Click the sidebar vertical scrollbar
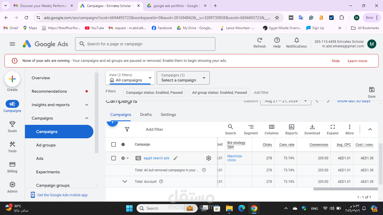Image resolution: width=383 pixels, height=215 pixels. click(x=97, y=113)
